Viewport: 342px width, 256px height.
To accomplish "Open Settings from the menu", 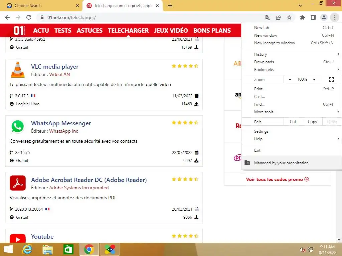I will [292, 131].
